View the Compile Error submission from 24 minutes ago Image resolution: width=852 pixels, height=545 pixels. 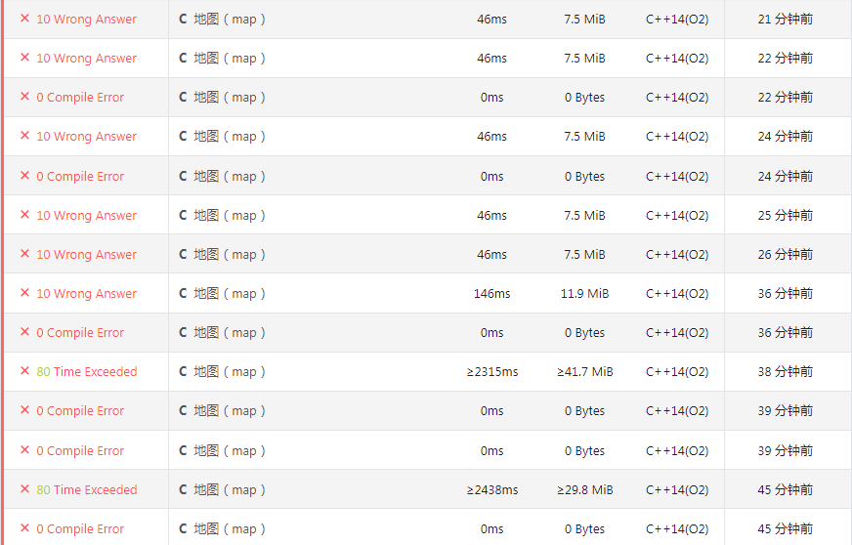pos(80,176)
